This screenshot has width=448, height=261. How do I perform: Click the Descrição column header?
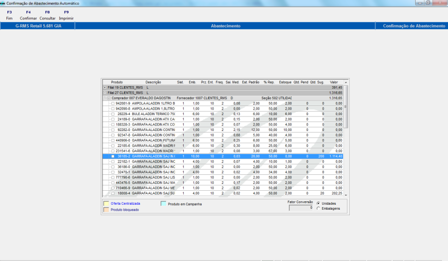[153, 82]
